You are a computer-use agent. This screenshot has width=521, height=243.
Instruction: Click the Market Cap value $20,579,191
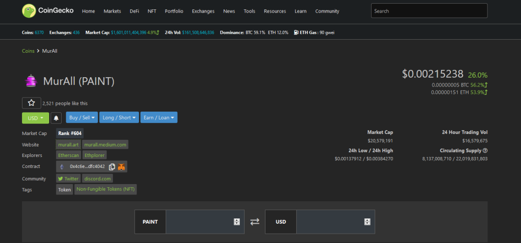coord(380,141)
